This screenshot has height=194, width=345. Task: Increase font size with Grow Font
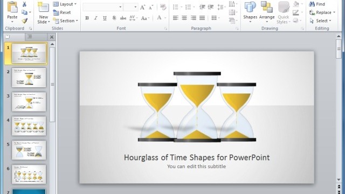coord(142,8)
